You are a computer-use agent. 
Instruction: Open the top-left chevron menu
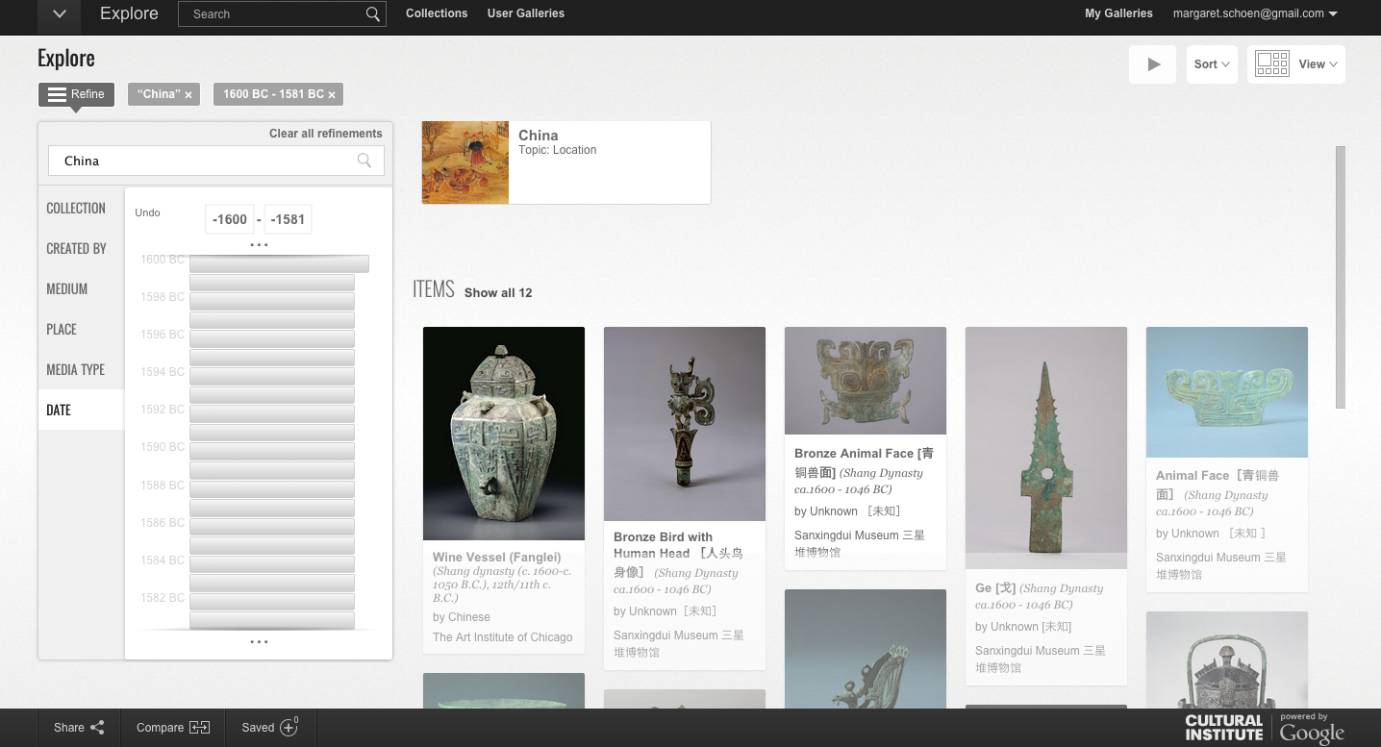[60, 14]
